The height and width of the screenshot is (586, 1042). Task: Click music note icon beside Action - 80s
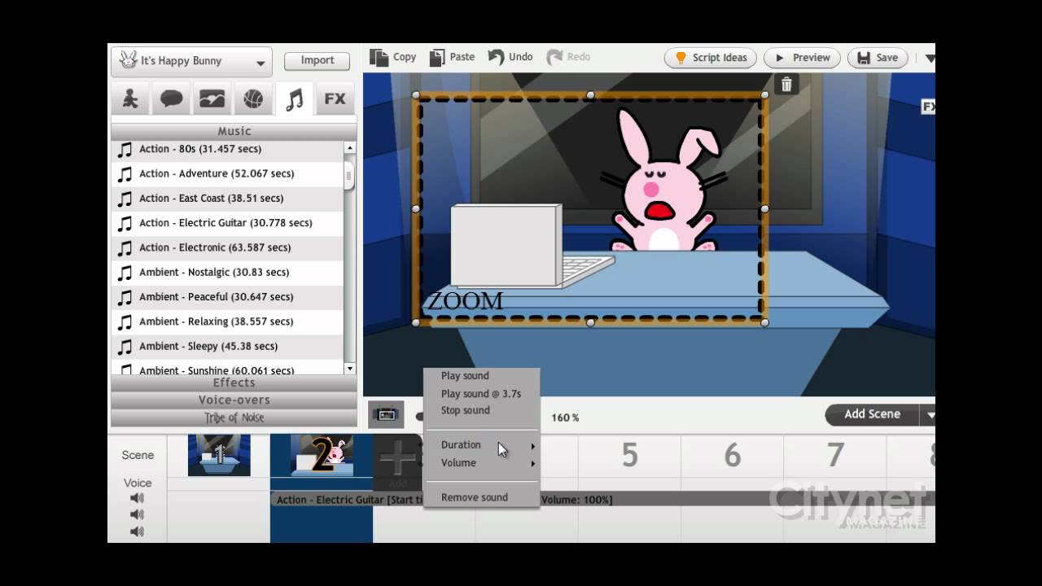tap(125, 150)
